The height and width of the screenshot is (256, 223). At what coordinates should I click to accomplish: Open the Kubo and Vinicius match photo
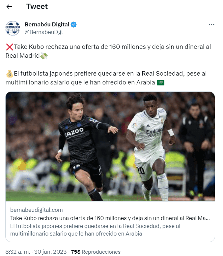click(110, 146)
